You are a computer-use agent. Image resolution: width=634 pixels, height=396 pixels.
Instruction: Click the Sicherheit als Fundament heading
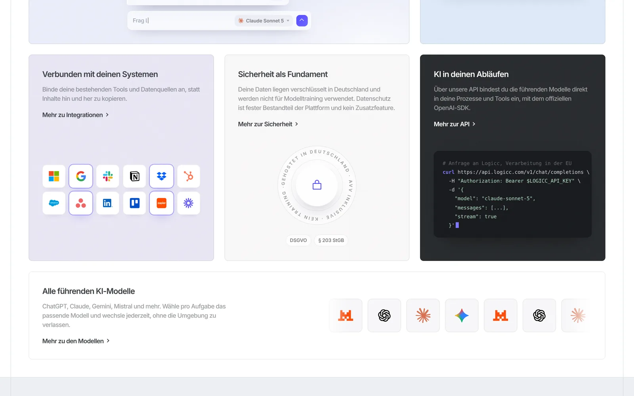(x=283, y=74)
